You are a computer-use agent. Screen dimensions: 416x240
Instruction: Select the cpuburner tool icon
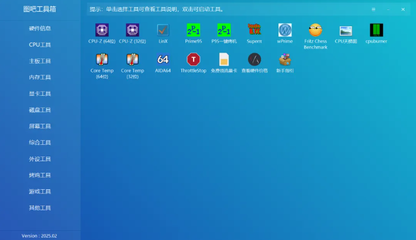376,30
